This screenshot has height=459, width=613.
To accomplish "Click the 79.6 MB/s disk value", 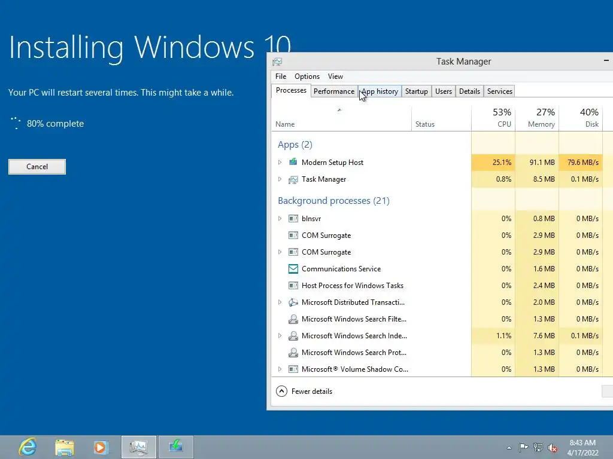I will [x=583, y=163].
